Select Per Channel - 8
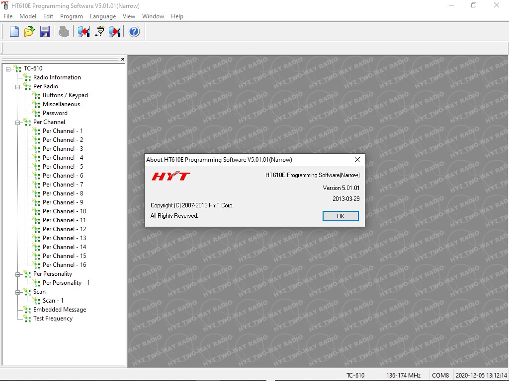Image resolution: width=509 pixels, height=381 pixels. click(x=63, y=193)
